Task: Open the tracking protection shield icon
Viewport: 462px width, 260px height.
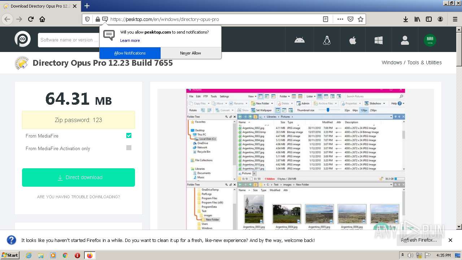Action: tap(87, 19)
